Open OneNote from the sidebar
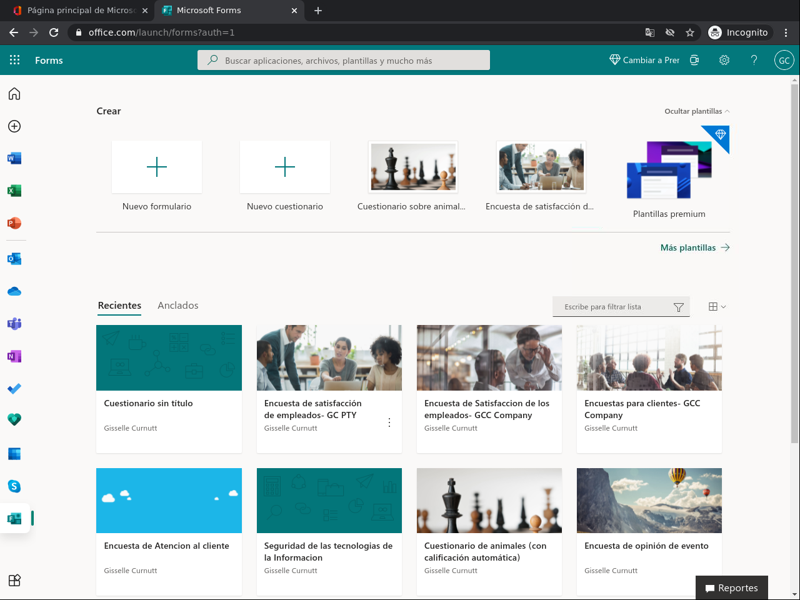The image size is (800, 600). point(14,356)
